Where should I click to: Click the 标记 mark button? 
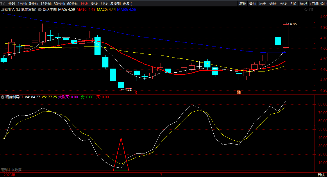pos(303,4)
